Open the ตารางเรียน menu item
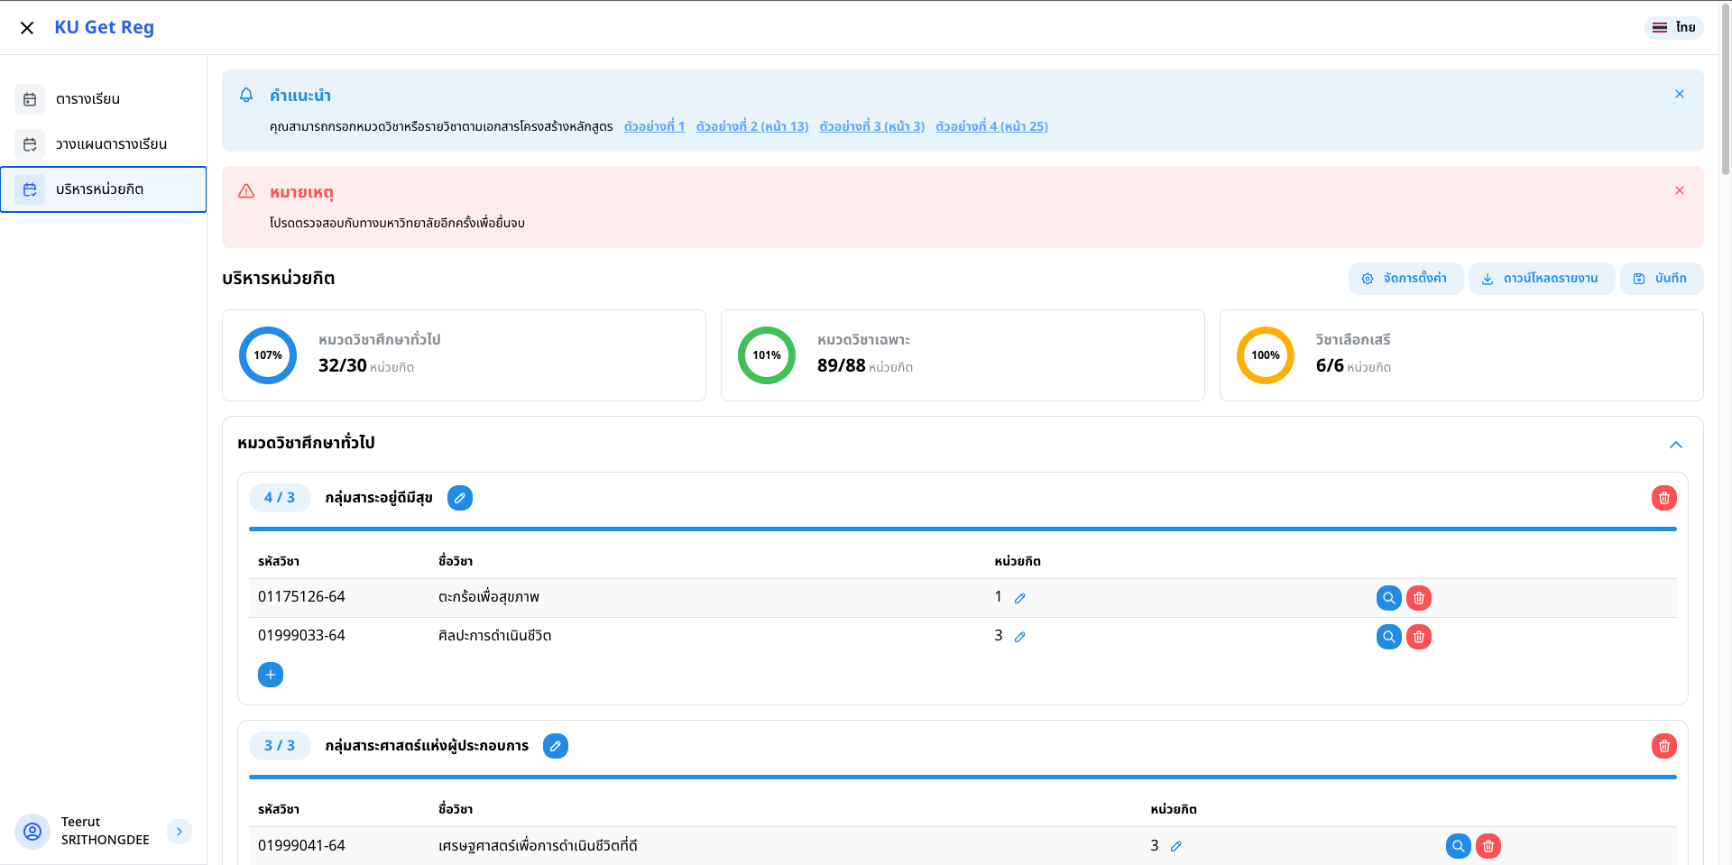 tap(88, 99)
